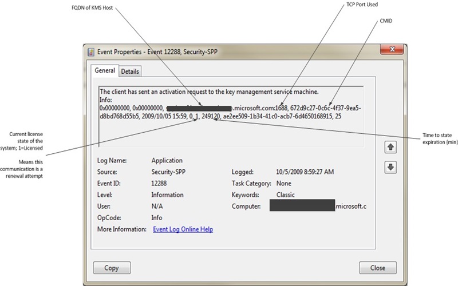
Task: Click the 'The client has sent an activation request' line
Action: pyautogui.click(x=209, y=92)
